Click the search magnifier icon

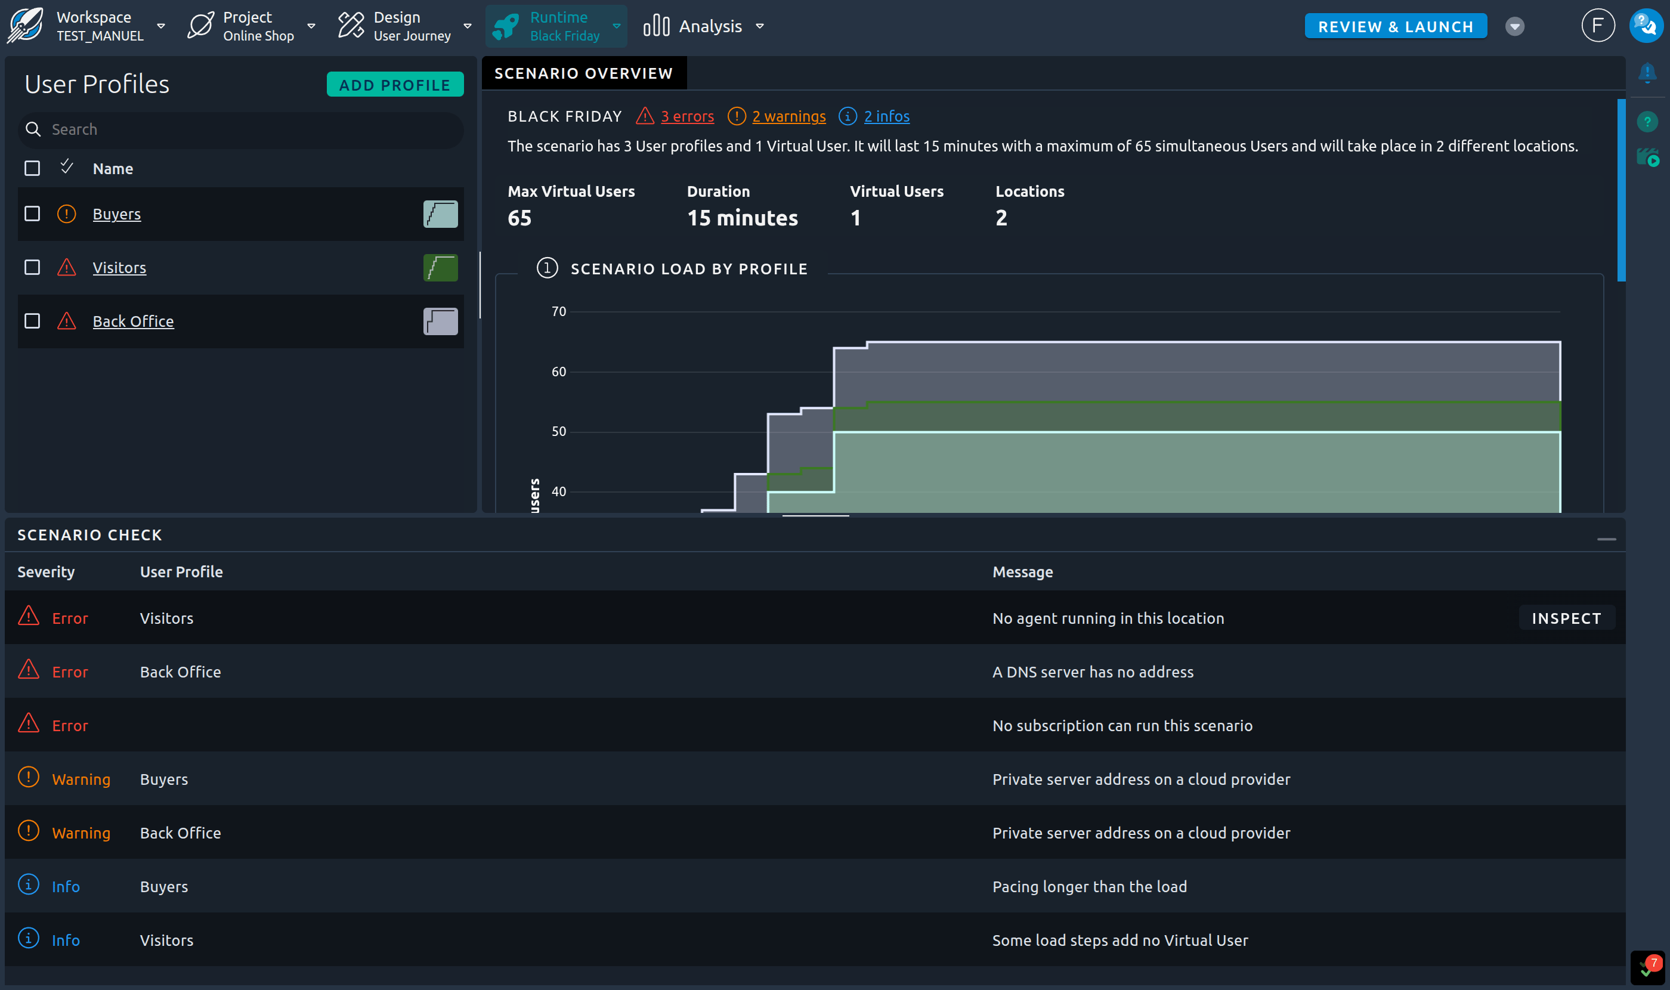(x=33, y=129)
